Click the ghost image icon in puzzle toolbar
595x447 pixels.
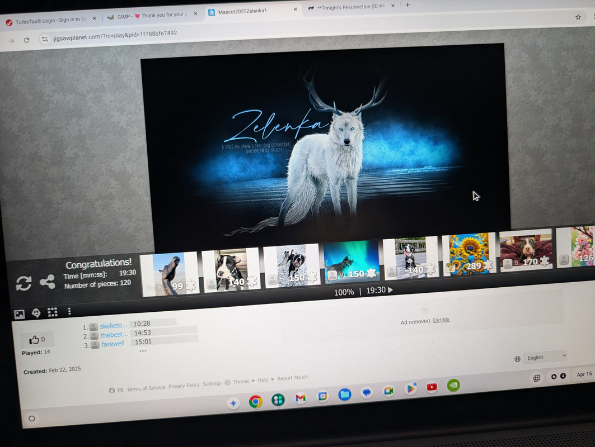pyautogui.click(x=36, y=313)
